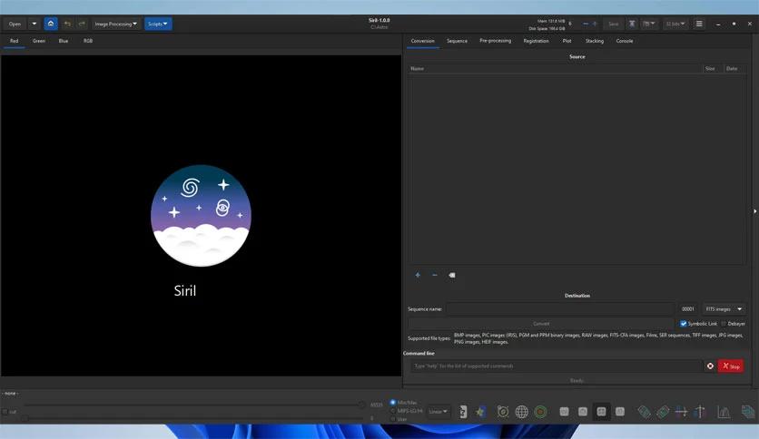Click the target-circle icon left of the globe

tap(503, 412)
